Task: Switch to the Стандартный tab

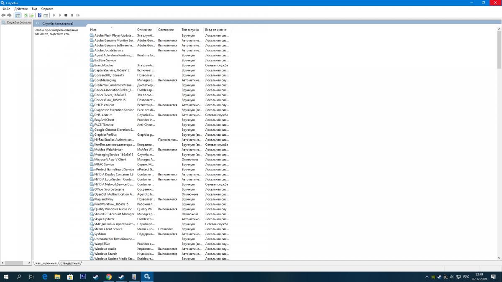Action: pos(69,263)
